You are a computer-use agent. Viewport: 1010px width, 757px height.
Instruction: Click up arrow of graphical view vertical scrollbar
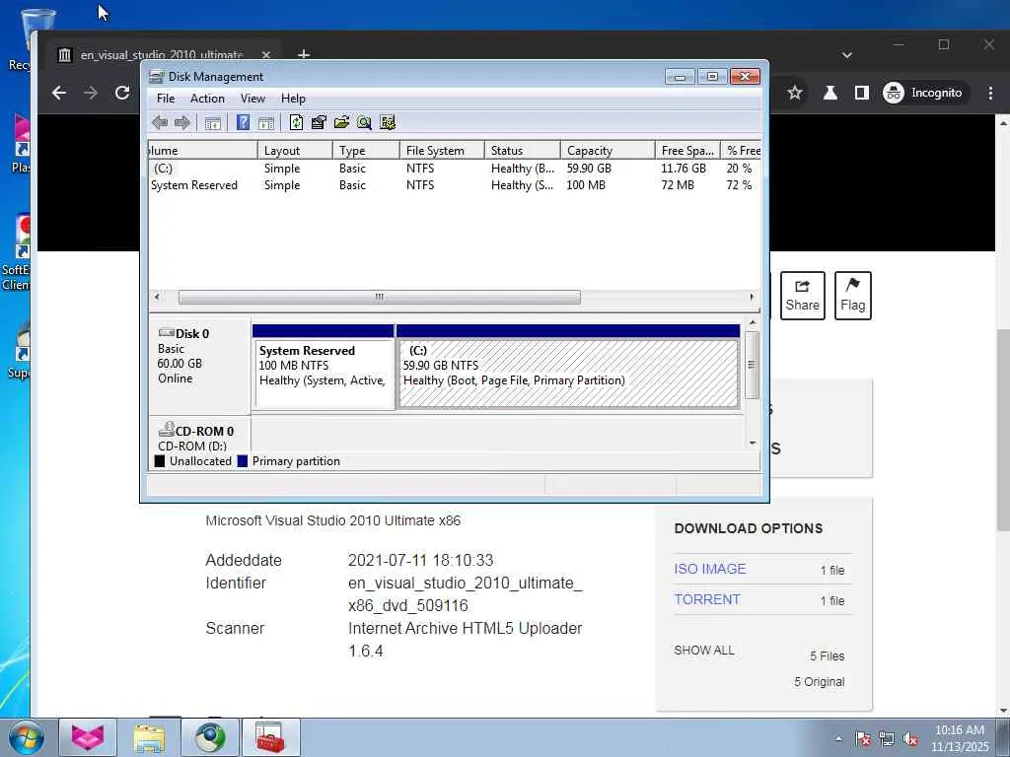[x=753, y=322]
